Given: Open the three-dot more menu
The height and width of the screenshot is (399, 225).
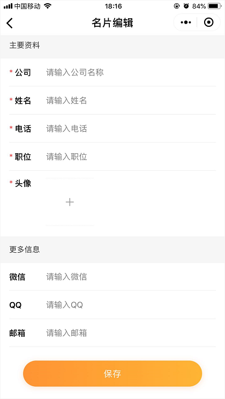Looking at the screenshot, I should pos(185,22).
